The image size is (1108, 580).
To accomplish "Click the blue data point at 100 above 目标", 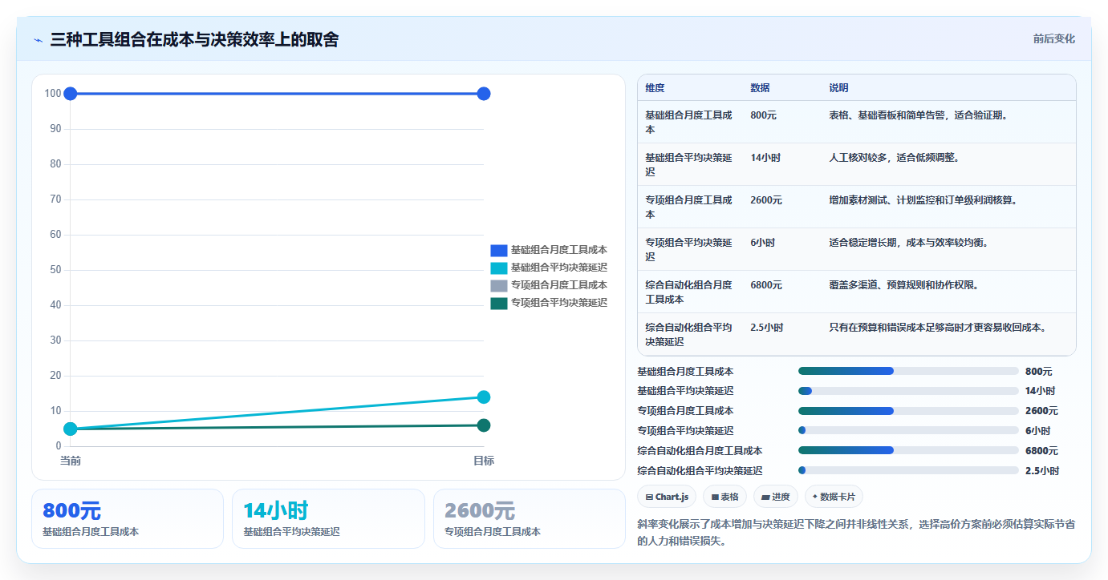I will [484, 94].
